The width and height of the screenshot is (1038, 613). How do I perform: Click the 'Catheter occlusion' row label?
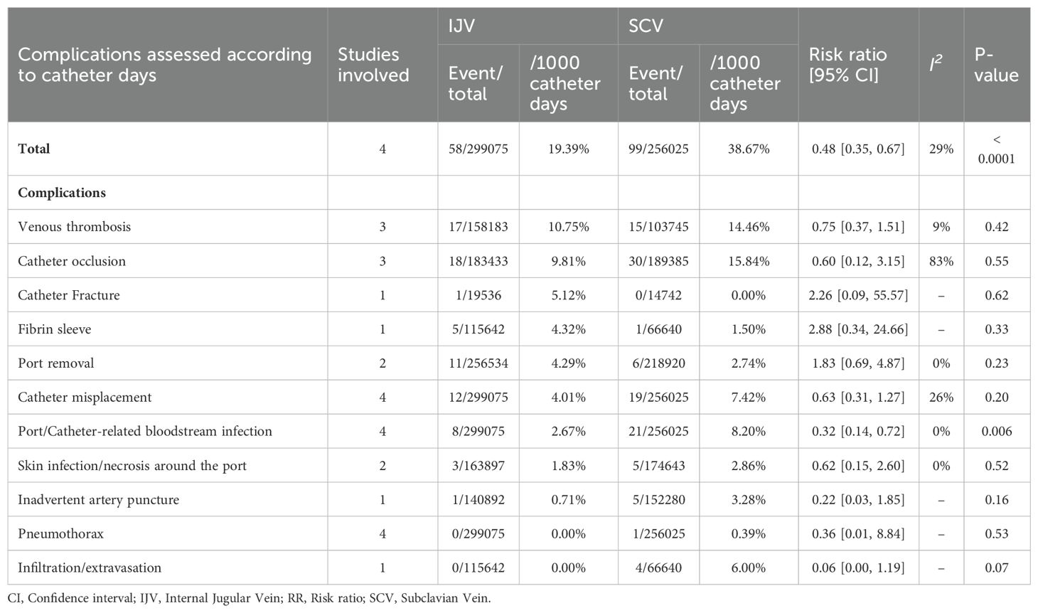coord(72,261)
